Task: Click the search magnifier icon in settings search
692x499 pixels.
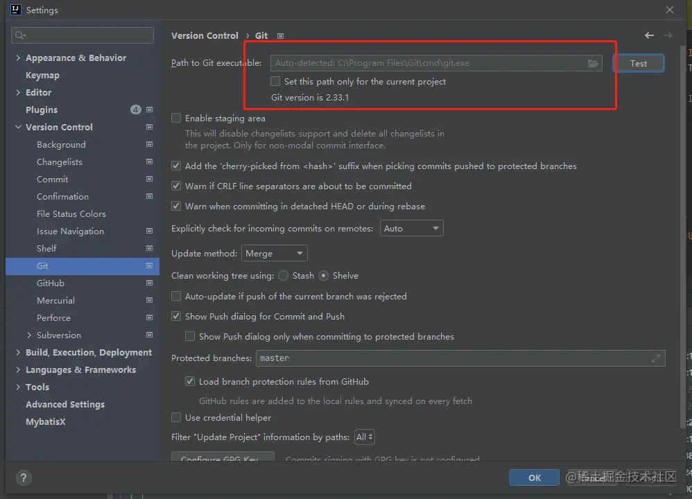Action: 20,35
